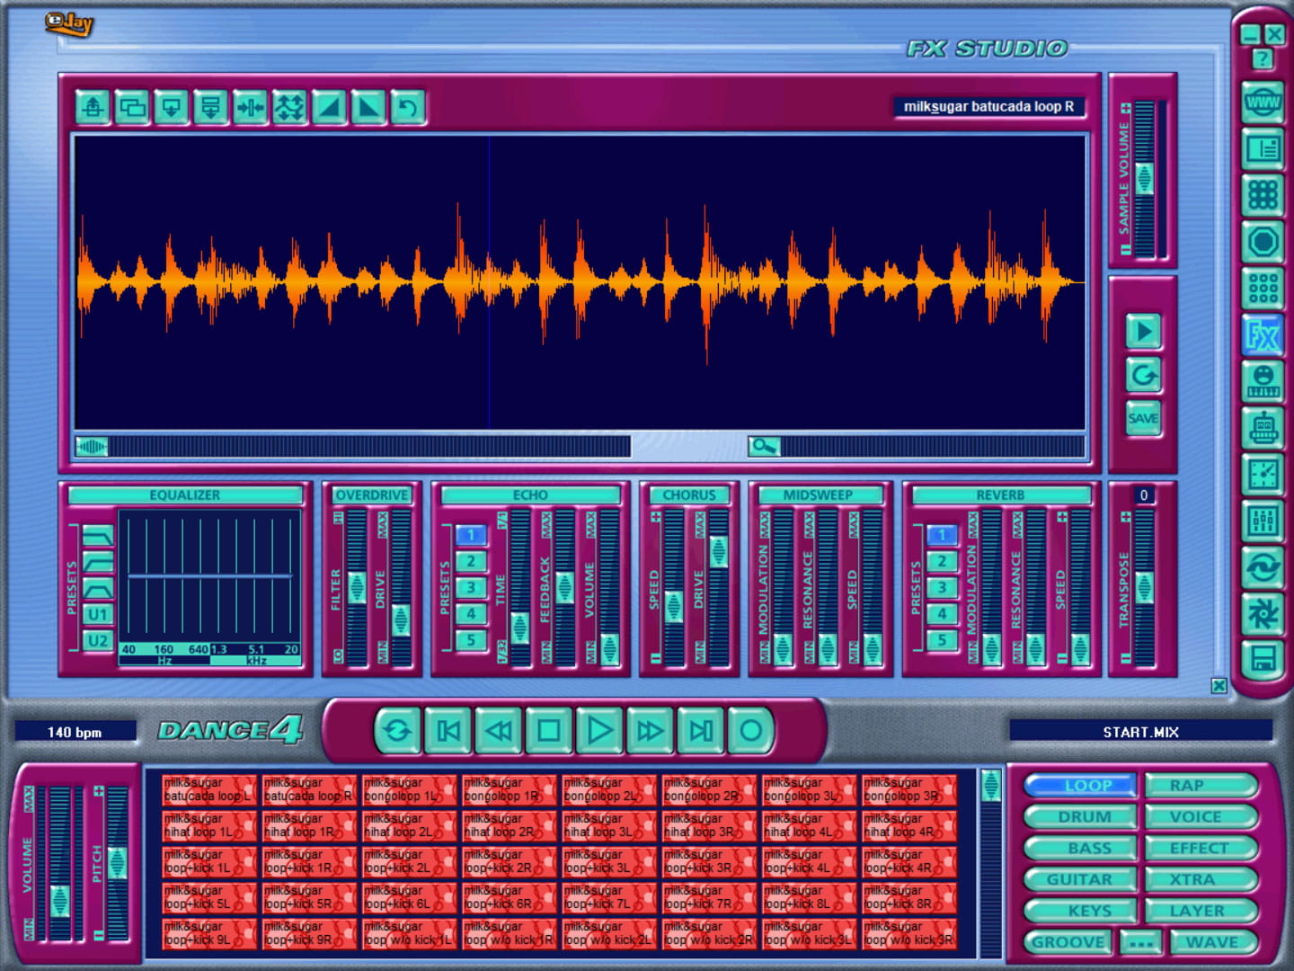This screenshot has width=1294, height=971.
Task: Click the fade-in ramp icon
Action: tap(329, 108)
